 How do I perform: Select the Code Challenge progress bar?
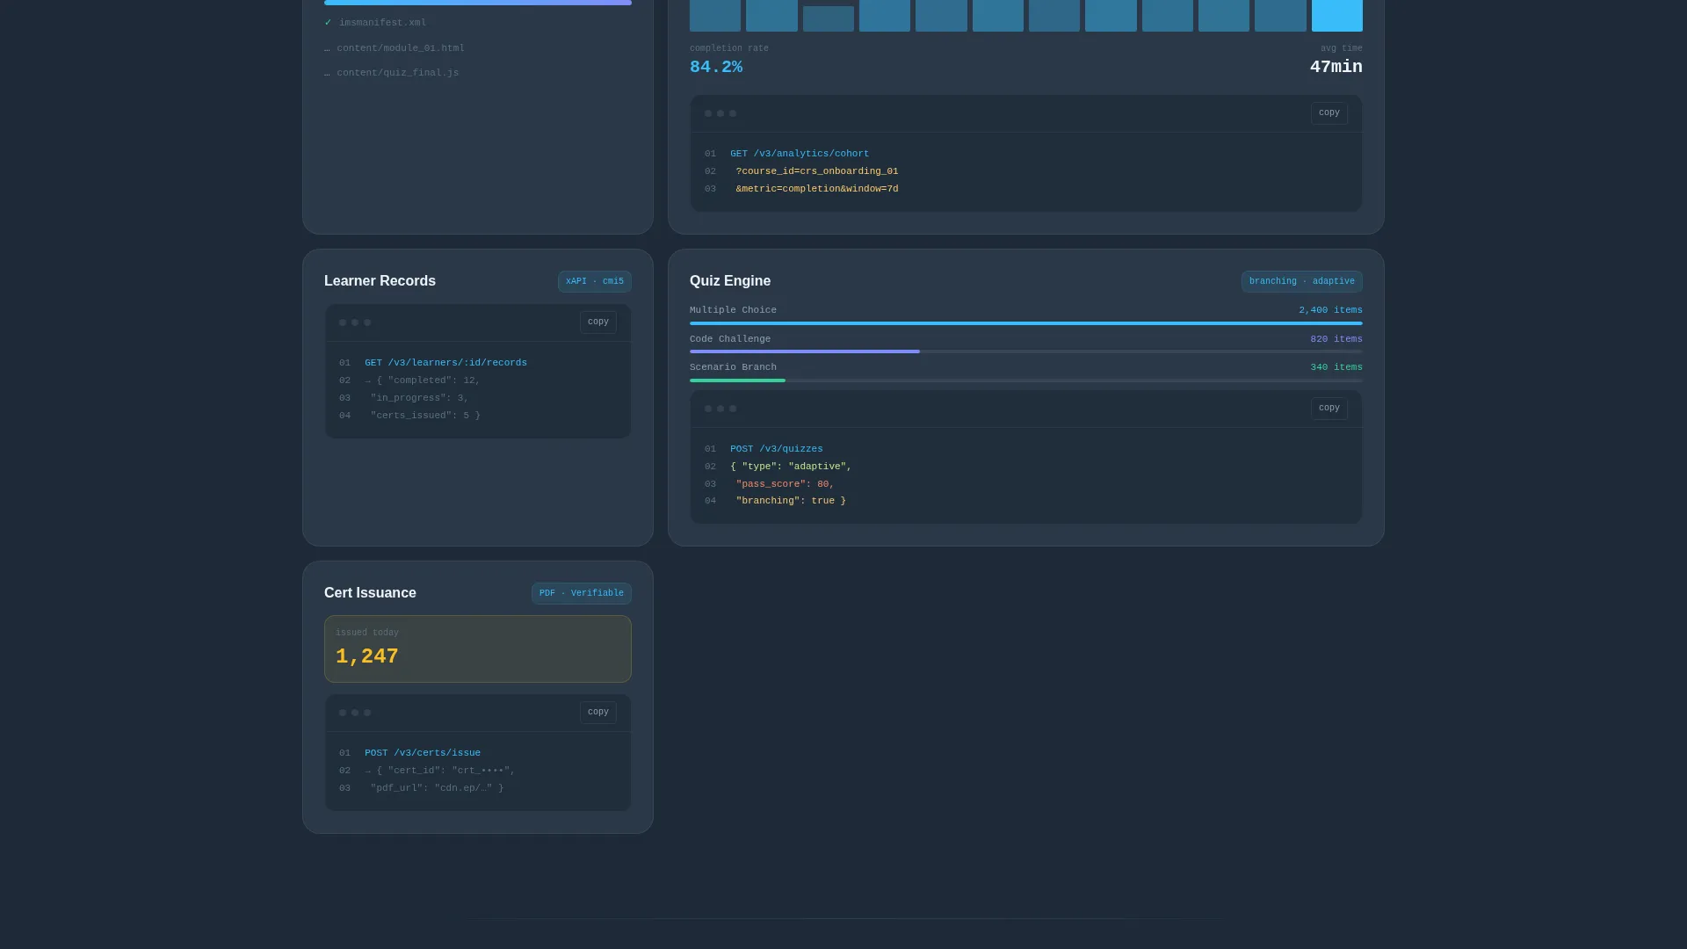[1025, 351]
